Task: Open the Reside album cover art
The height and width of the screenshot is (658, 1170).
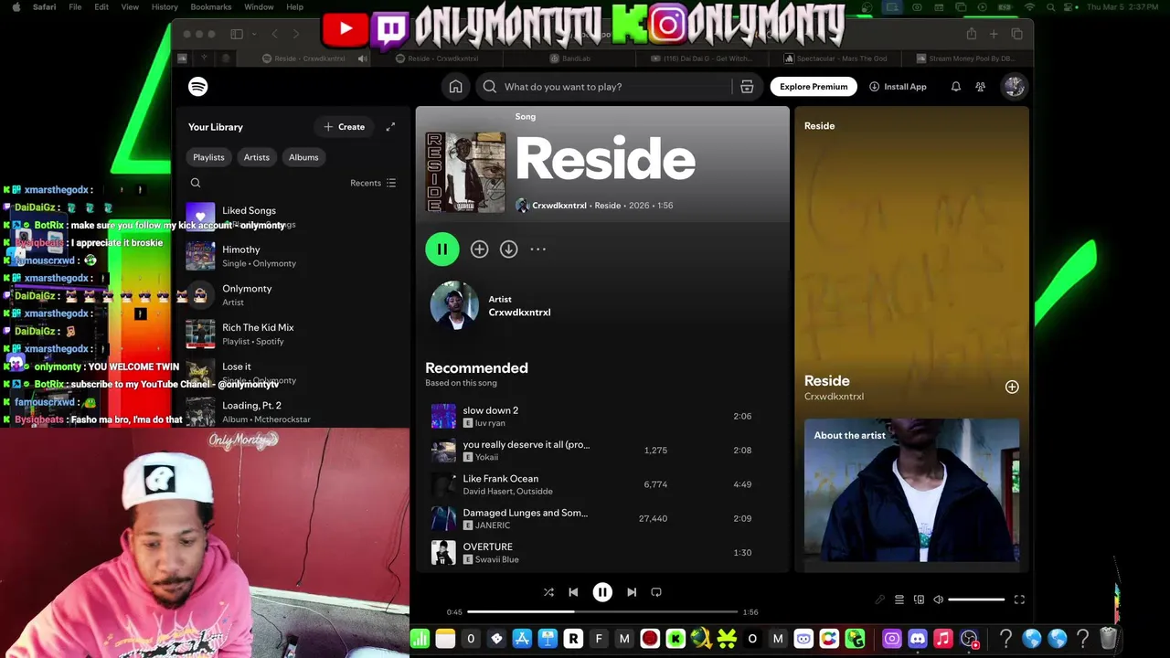Action: [465, 172]
